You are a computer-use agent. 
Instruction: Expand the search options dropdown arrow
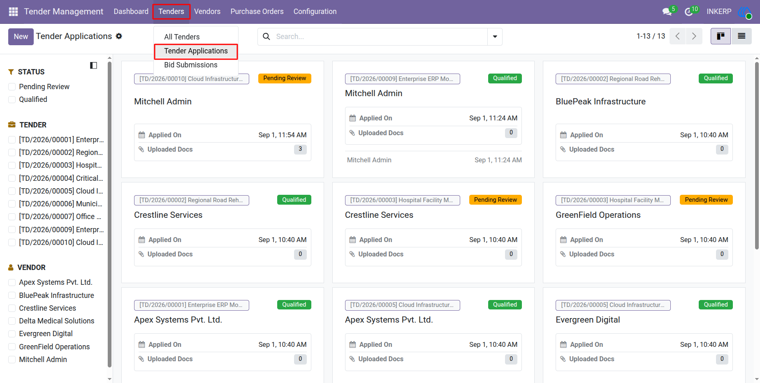pos(495,37)
